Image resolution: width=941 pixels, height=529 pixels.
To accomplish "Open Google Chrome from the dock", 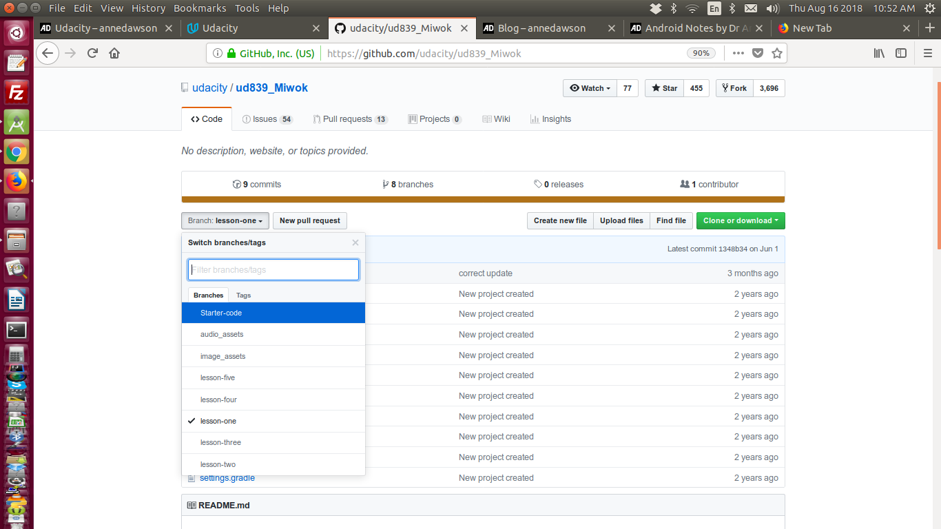I will [x=17, y=153].
